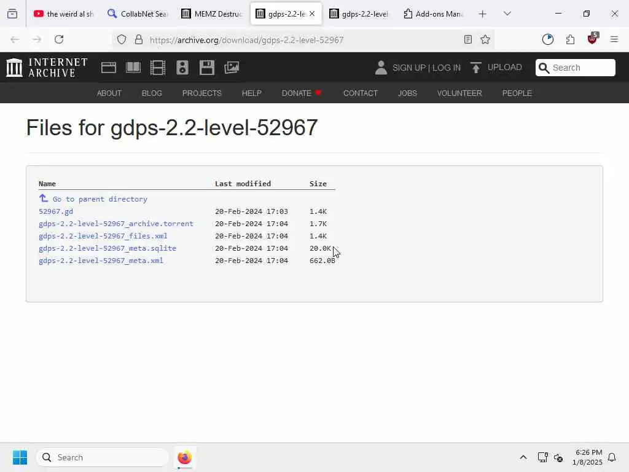Open the Images icon

[232, 68]
